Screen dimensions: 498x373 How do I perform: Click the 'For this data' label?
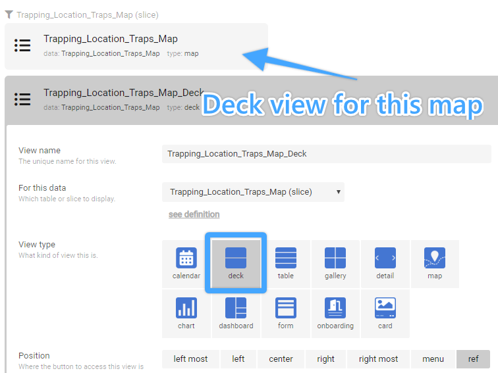click(x=42, y=187)
